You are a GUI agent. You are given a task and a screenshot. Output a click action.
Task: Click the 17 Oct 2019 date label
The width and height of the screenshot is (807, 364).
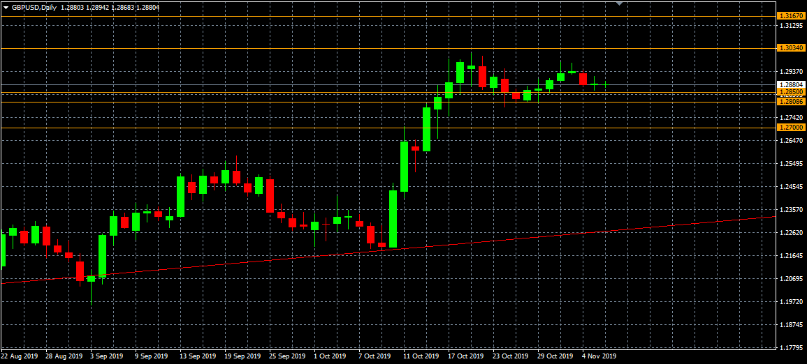point(466,356)
